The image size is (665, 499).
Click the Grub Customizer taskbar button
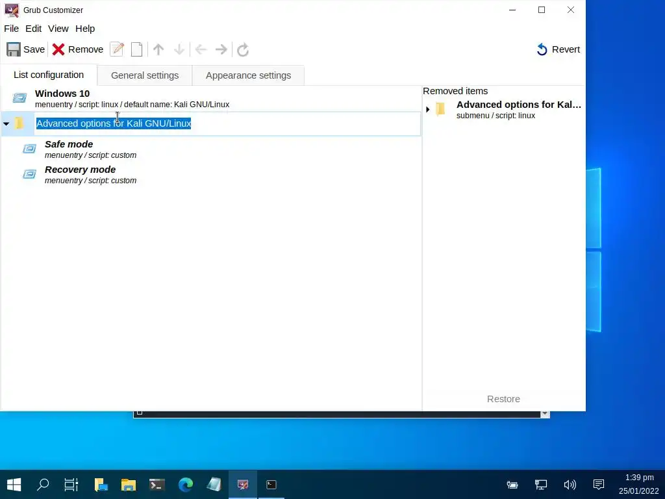pos(243,485)
